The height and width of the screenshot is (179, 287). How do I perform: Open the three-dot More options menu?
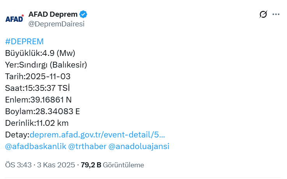pos(276,14)
